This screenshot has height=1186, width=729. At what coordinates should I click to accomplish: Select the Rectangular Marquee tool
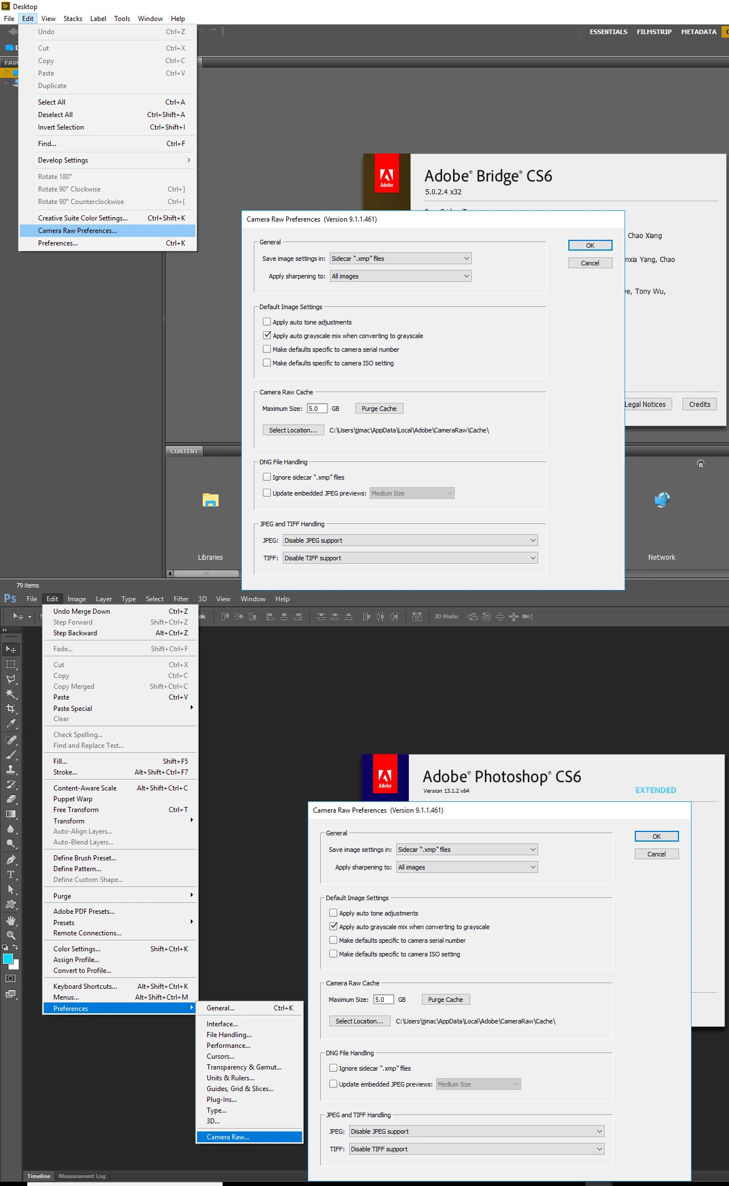(x=11, y=664)
